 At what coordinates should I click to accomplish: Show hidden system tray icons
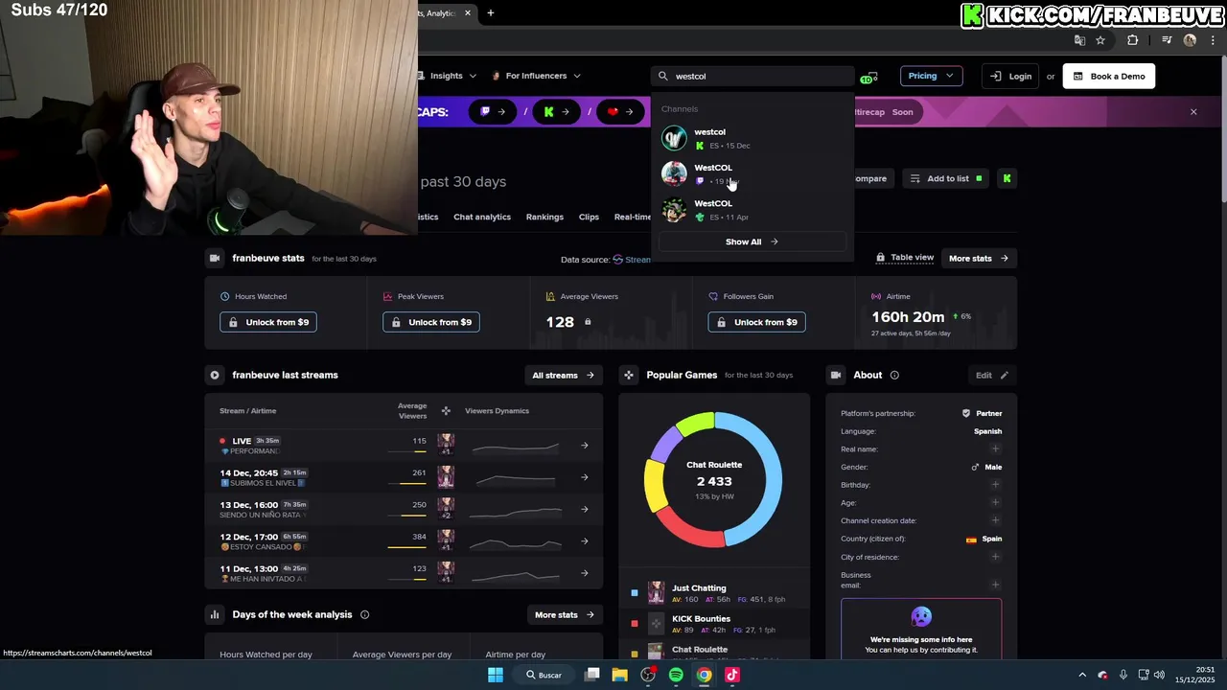[x=1082, y=675]
